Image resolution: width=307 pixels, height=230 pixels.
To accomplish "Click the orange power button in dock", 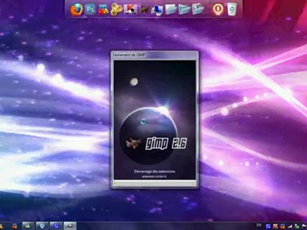I will click(x=218, y=9).
